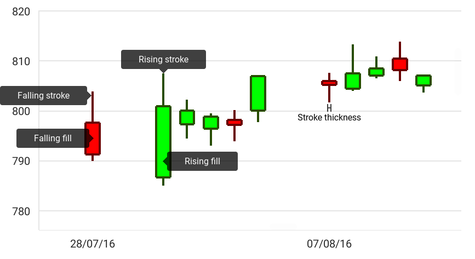475x259 pixels.
Task: Click the "Falling stroke" tooltip label
Action: click(x=43, y=96)
